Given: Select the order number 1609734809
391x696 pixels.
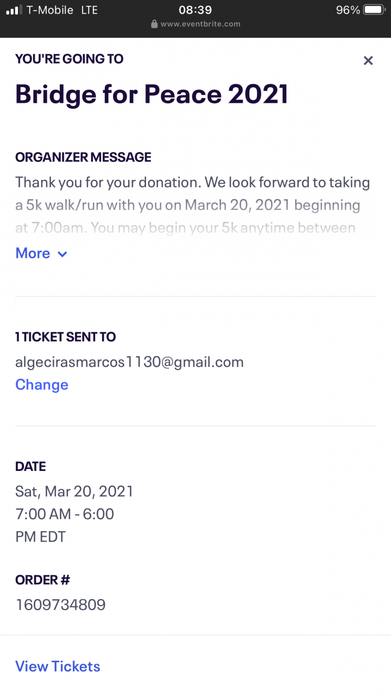Looking at the screenshot, I should (x=60, y=604).
